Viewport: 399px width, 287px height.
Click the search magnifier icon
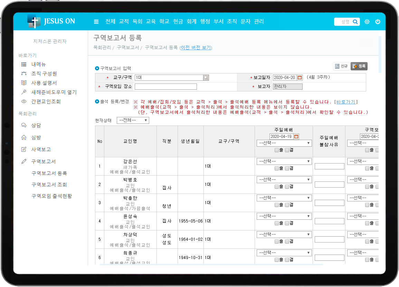355,22
